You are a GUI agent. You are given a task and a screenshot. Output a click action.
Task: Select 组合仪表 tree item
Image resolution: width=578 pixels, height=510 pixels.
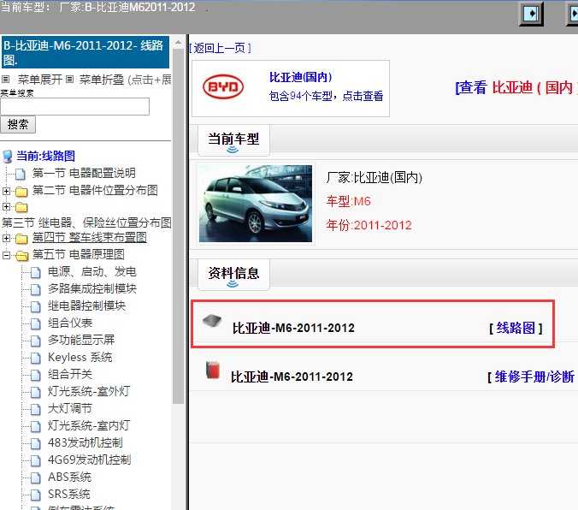[70, 323]
